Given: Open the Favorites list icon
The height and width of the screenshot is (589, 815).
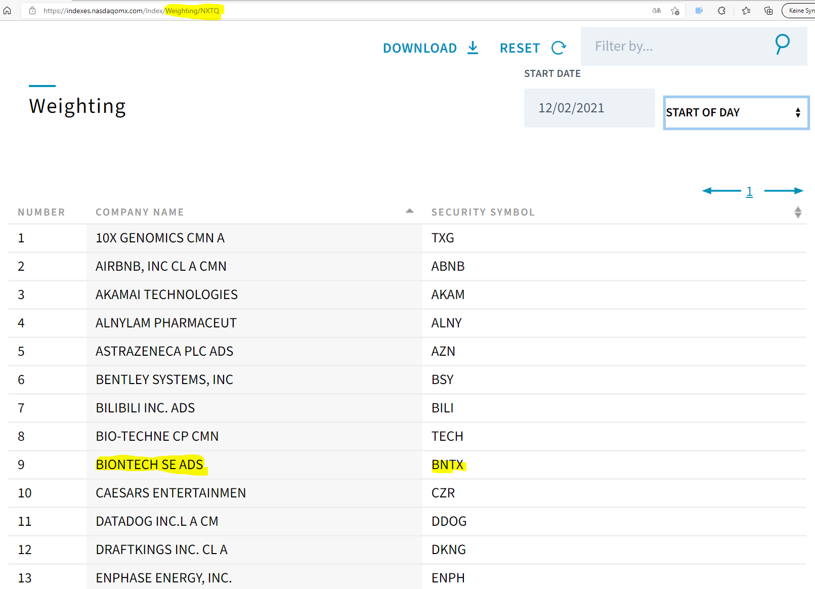Looking at the screenshot, I should pos(746,11).
